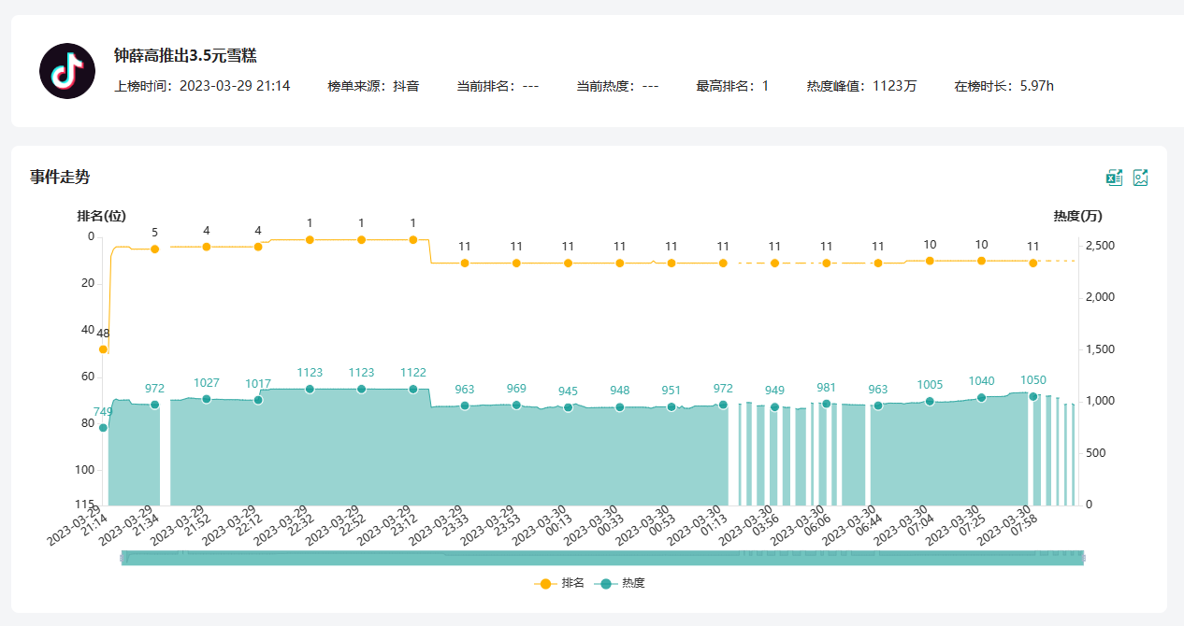
Task: Select the rank 48 starting data point
Action: click(x=103, y=349)
